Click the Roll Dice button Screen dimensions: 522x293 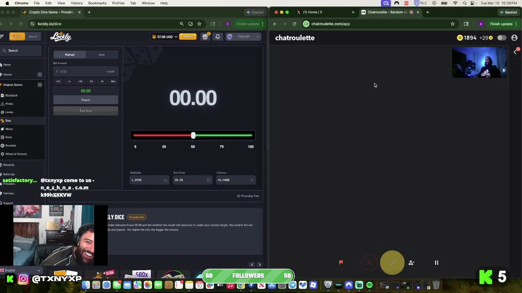click(86, 111)
